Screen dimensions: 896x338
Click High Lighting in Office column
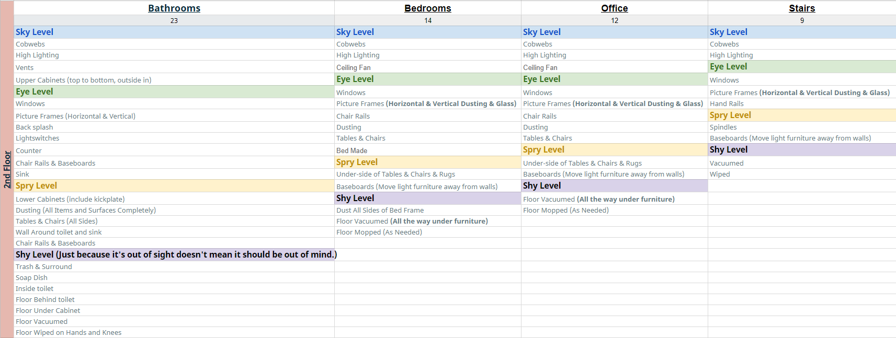[615, 55]
